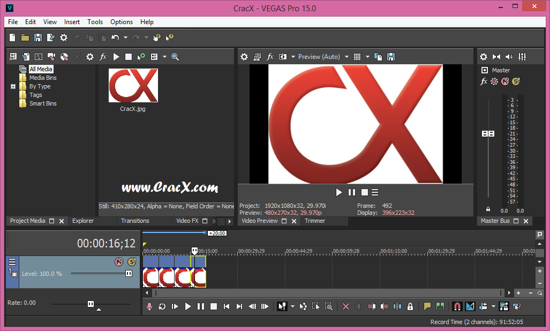This screenshot has width=550, height=331.
Task: Open the Project Media Views dropdown arrow
Action: point(164,57)
